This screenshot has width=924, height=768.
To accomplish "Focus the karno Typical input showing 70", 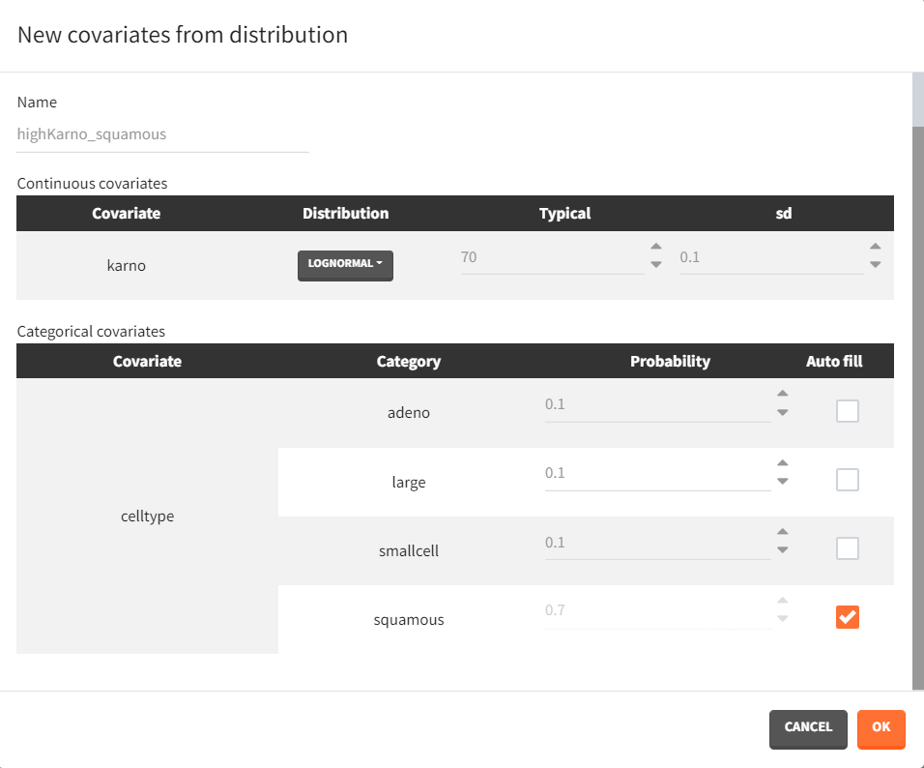I will pyautogui.click(x=551, y=258).
